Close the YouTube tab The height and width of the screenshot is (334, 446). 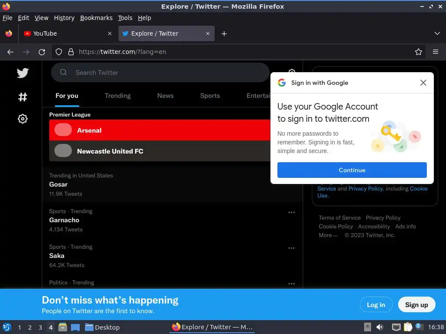point(109,33)
